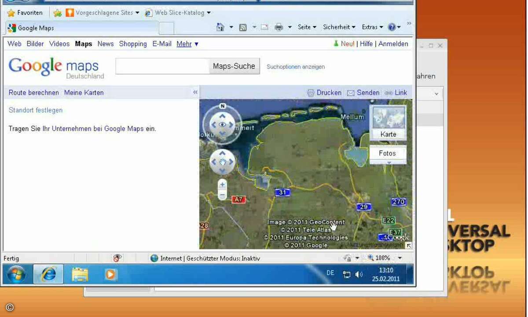Open the Hilfe link
The image size is (528, 317).
pyautogui.click(x=366, y=44)
